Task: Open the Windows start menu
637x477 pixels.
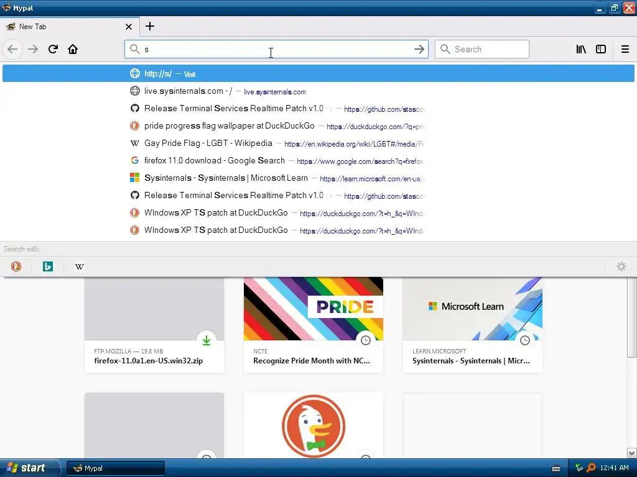Action: (29, 468)
